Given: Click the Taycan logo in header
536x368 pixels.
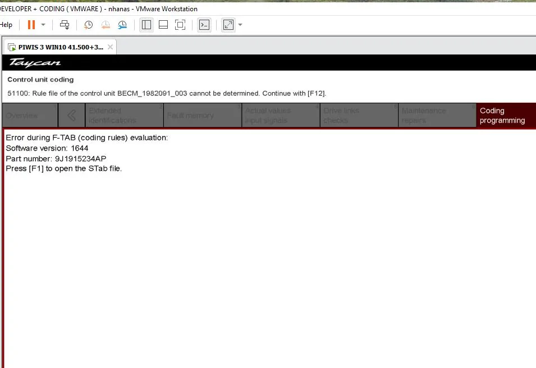Looking at the screenshot, I should tap(35, 63).
